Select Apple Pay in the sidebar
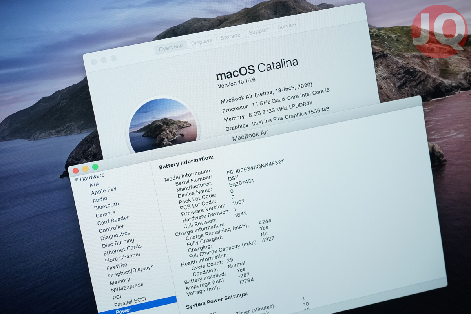 pyautogui.click(x=104, y=191)
